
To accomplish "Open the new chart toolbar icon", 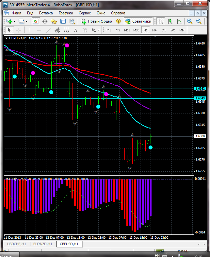I will coord(9,21).
